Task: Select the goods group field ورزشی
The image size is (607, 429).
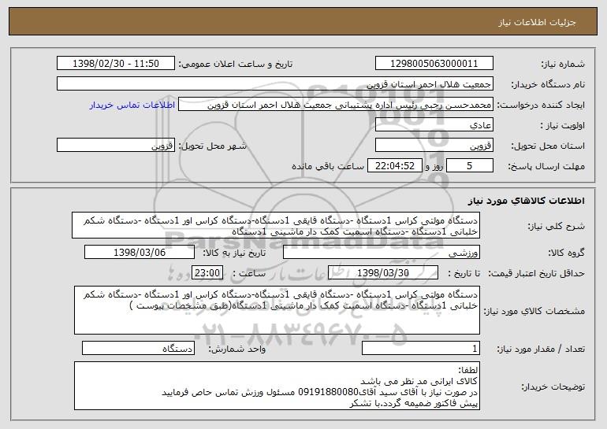Action: [382, 253]
